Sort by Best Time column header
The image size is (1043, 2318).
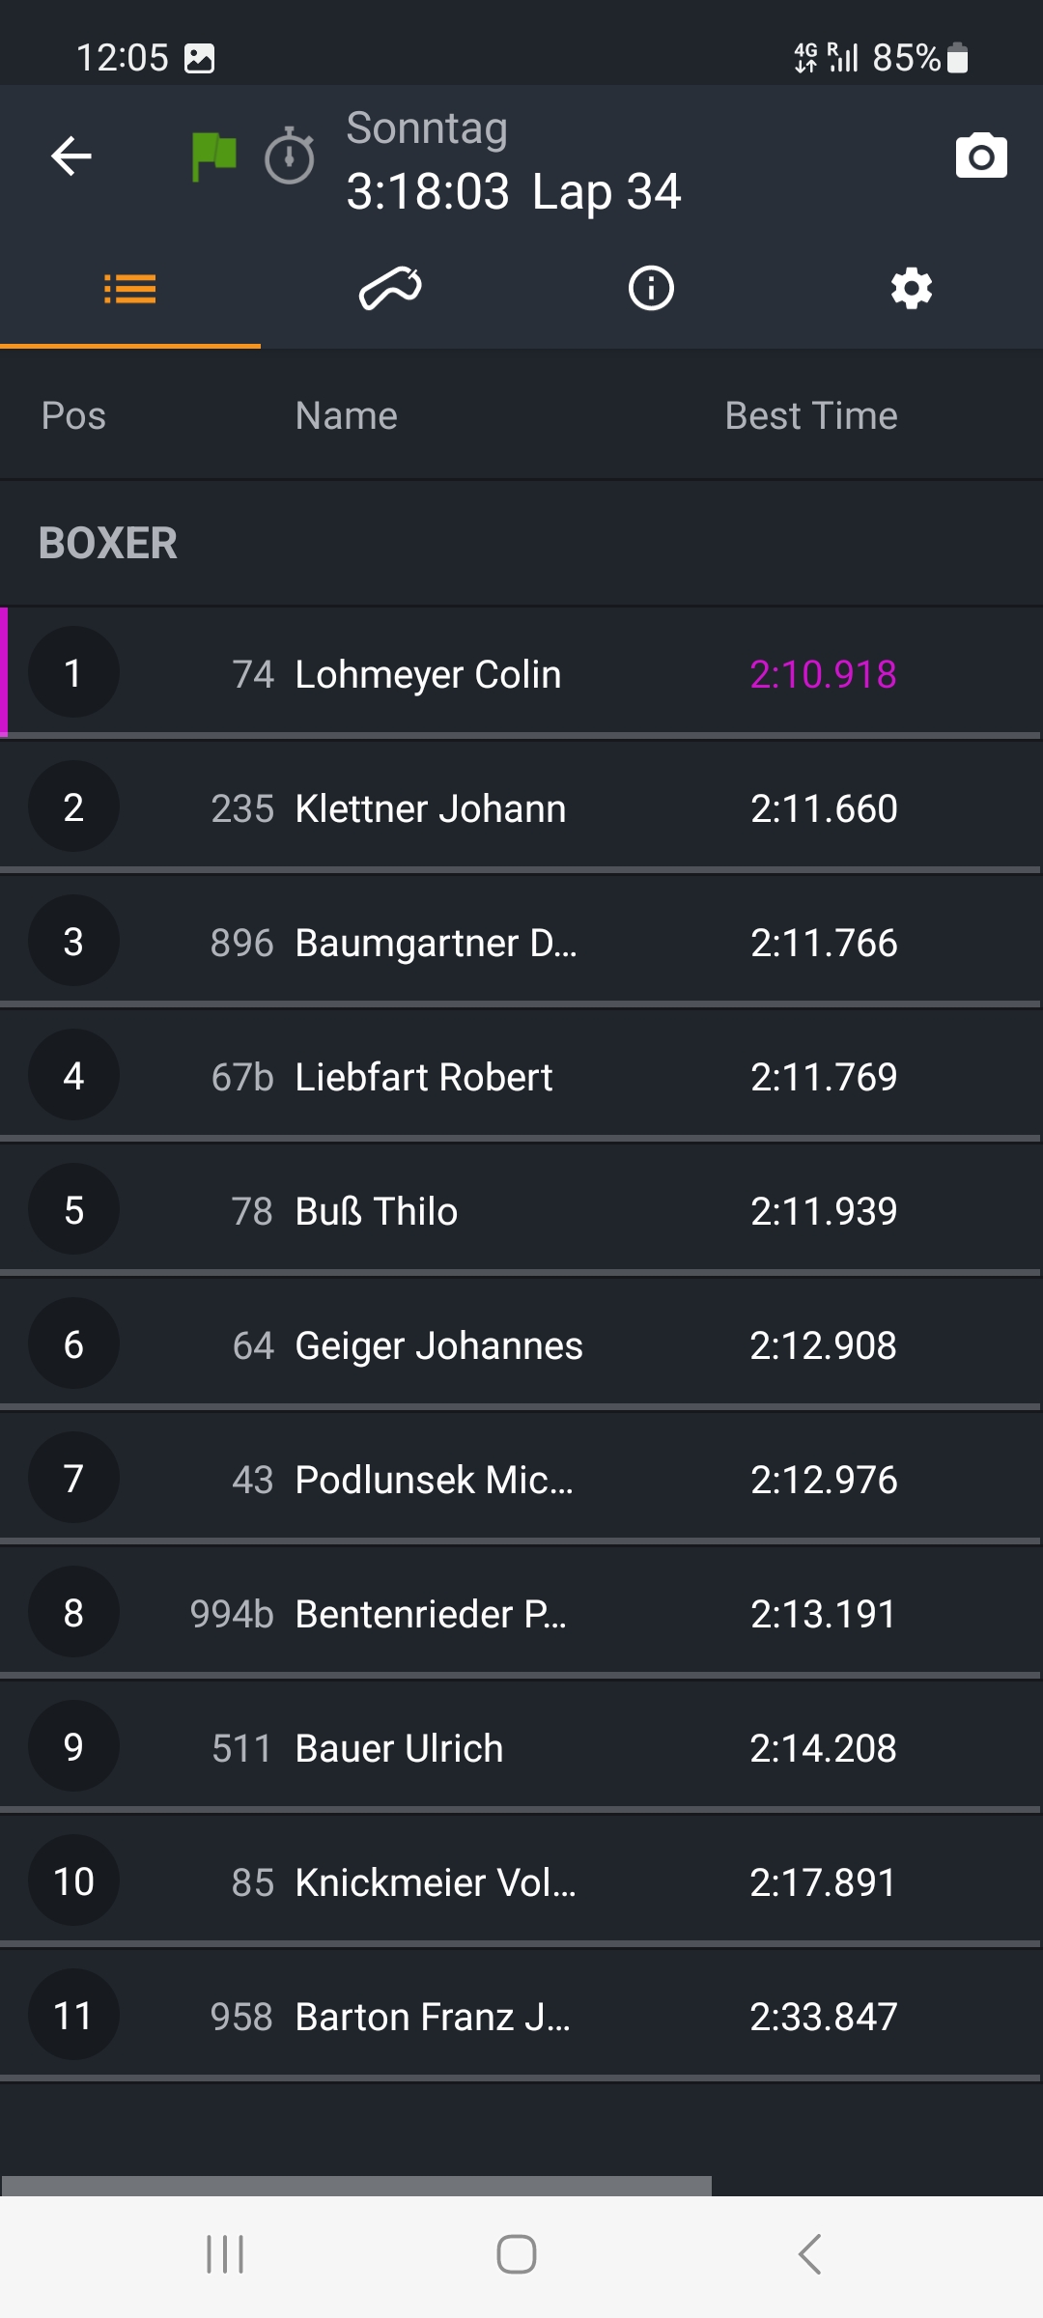(x=811, y=416)
